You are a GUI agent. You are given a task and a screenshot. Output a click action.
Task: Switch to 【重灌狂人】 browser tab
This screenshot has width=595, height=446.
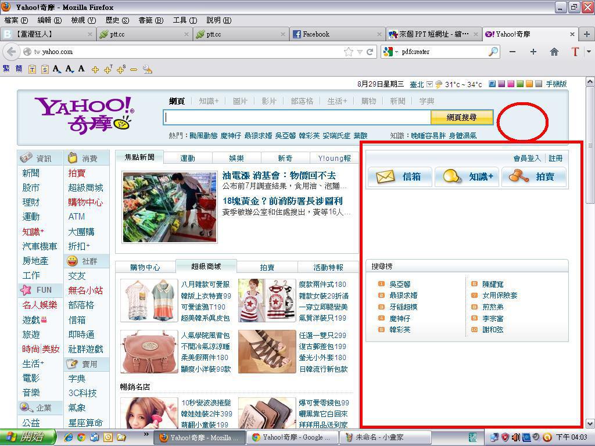pyautogui.click(x=47, y=34)
